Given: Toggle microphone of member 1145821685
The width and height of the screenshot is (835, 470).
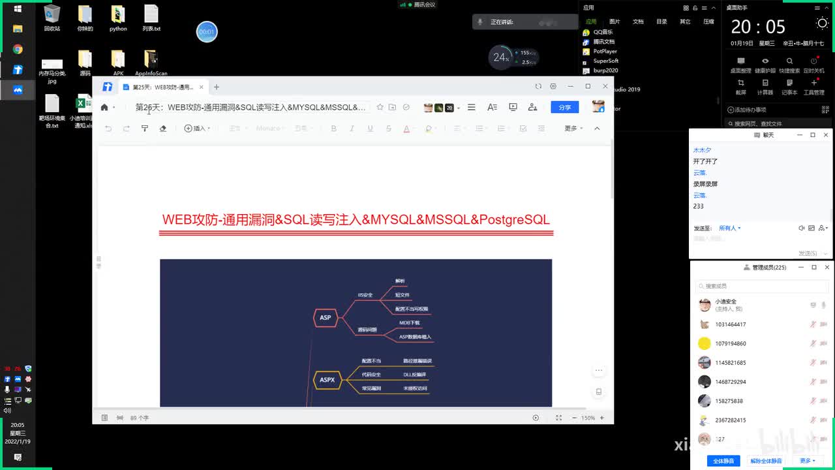Looking at the screenshot, I should coord(813,362).
